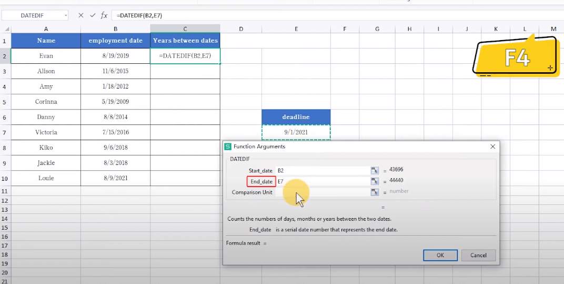Open Insert Function via the fx icon
This screenshot has height=284, width=564.
(104, 15)
